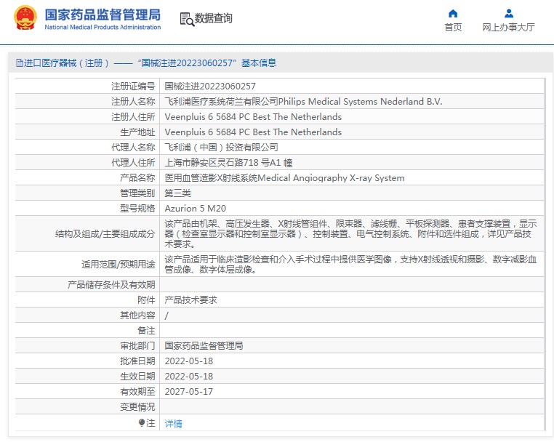The image size is (554, 442).
Task: Click 生效日期 value 2022-05-18
Action: pyautogui.click(x=189, y=377)
